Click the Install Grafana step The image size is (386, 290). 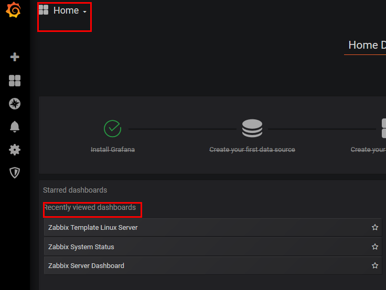click(113, 150)
